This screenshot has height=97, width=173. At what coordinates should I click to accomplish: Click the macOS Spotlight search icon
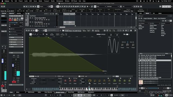[x=156, y=1]
